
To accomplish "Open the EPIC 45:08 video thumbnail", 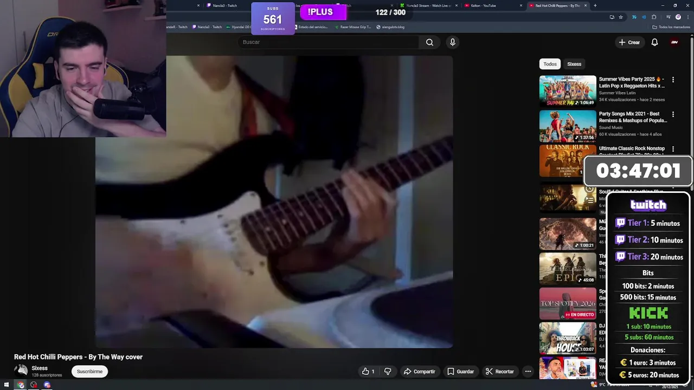I will click(x=568, y=268).
